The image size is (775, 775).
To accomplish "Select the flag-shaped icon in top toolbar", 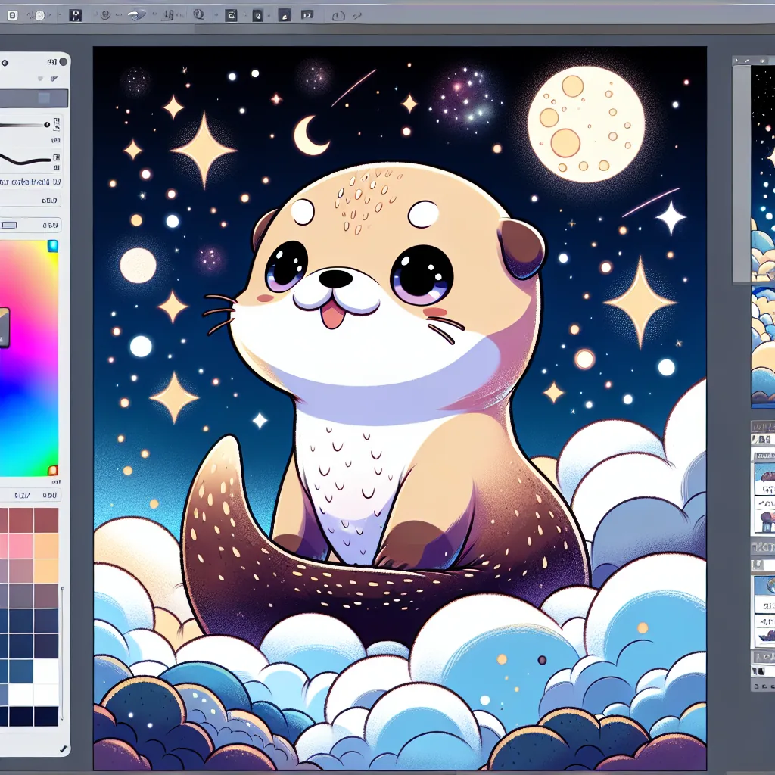I will (307, 14).
